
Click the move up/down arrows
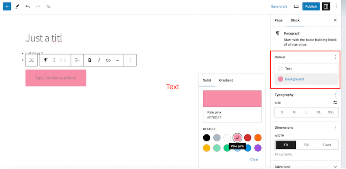(63, 60)
